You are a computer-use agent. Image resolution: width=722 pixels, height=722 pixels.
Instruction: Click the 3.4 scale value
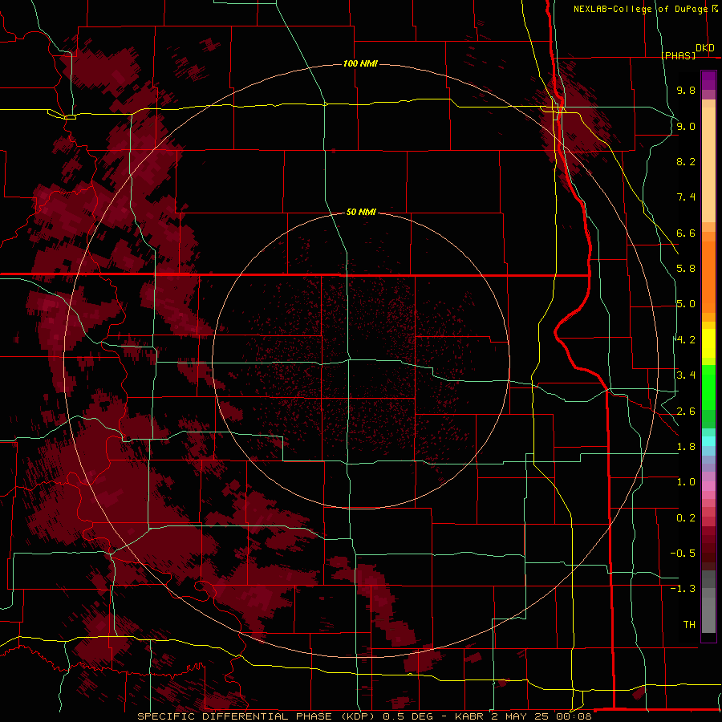[x=686, y=375]
